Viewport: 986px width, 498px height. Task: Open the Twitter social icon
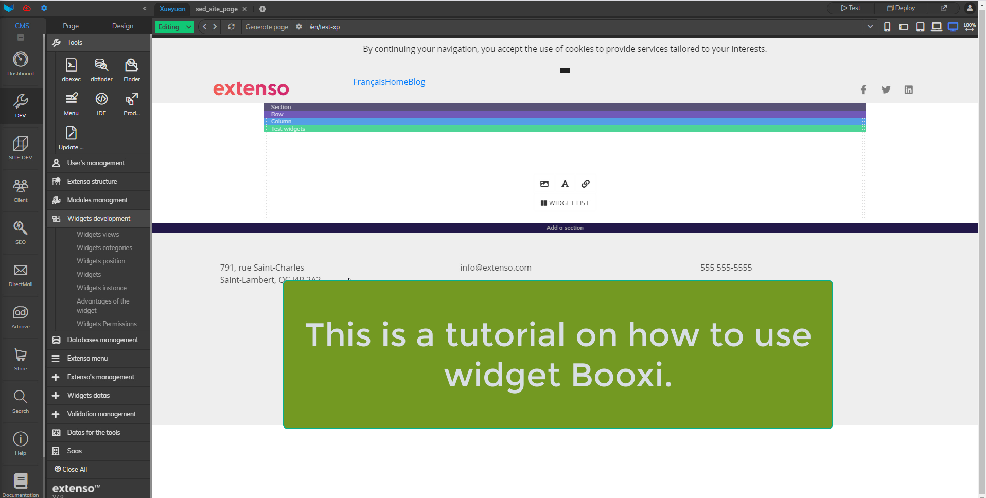(x=886, y=90)
